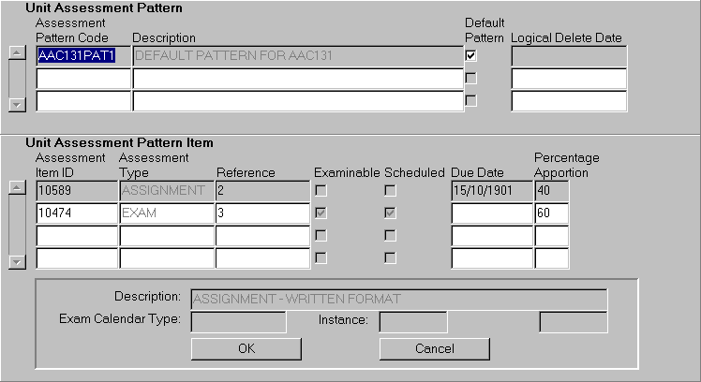Viewport: 701px width, 382px height.
Task: Click the Unit Assessment Pattern scrollbar track
Action: [x=16, y=79]
